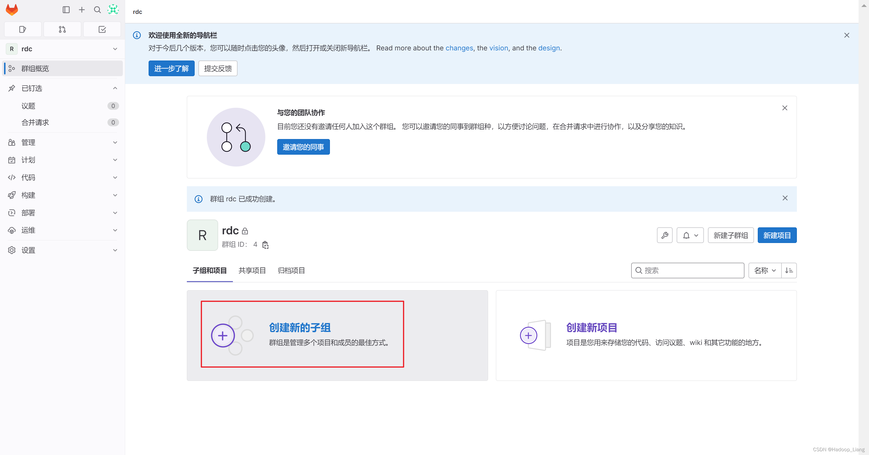Open the to-do list checkmark icon
The height and width of the screenshot is (455, 869).
[102, 29]
